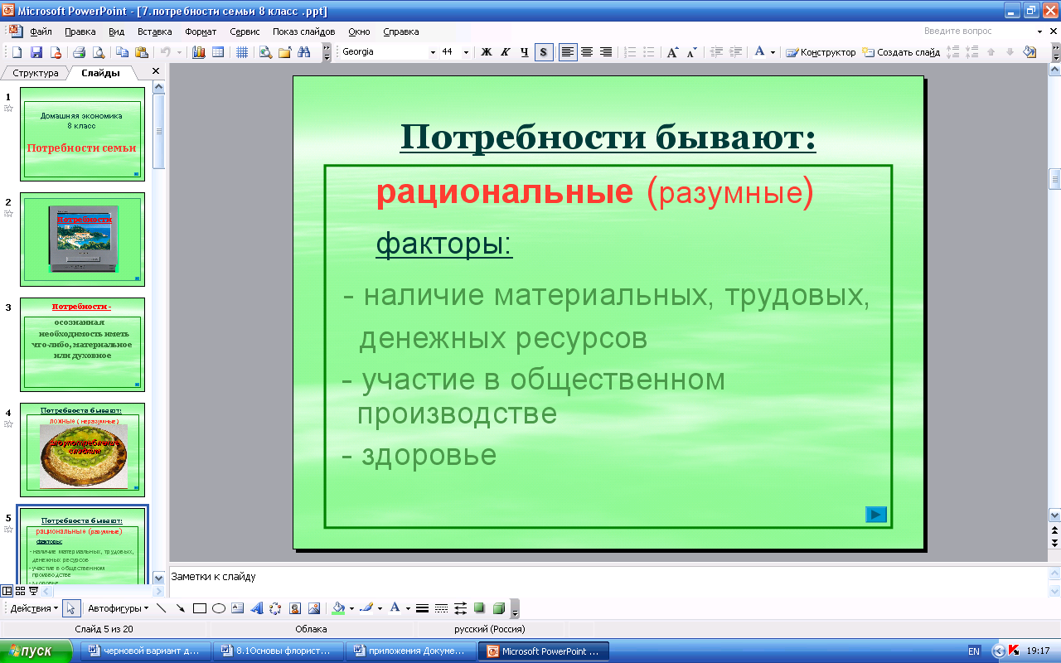The width and height of the screenshot is (1061, 663).
Task: Insert WordArt from the drawing toolbar
Action: (256, 608)
